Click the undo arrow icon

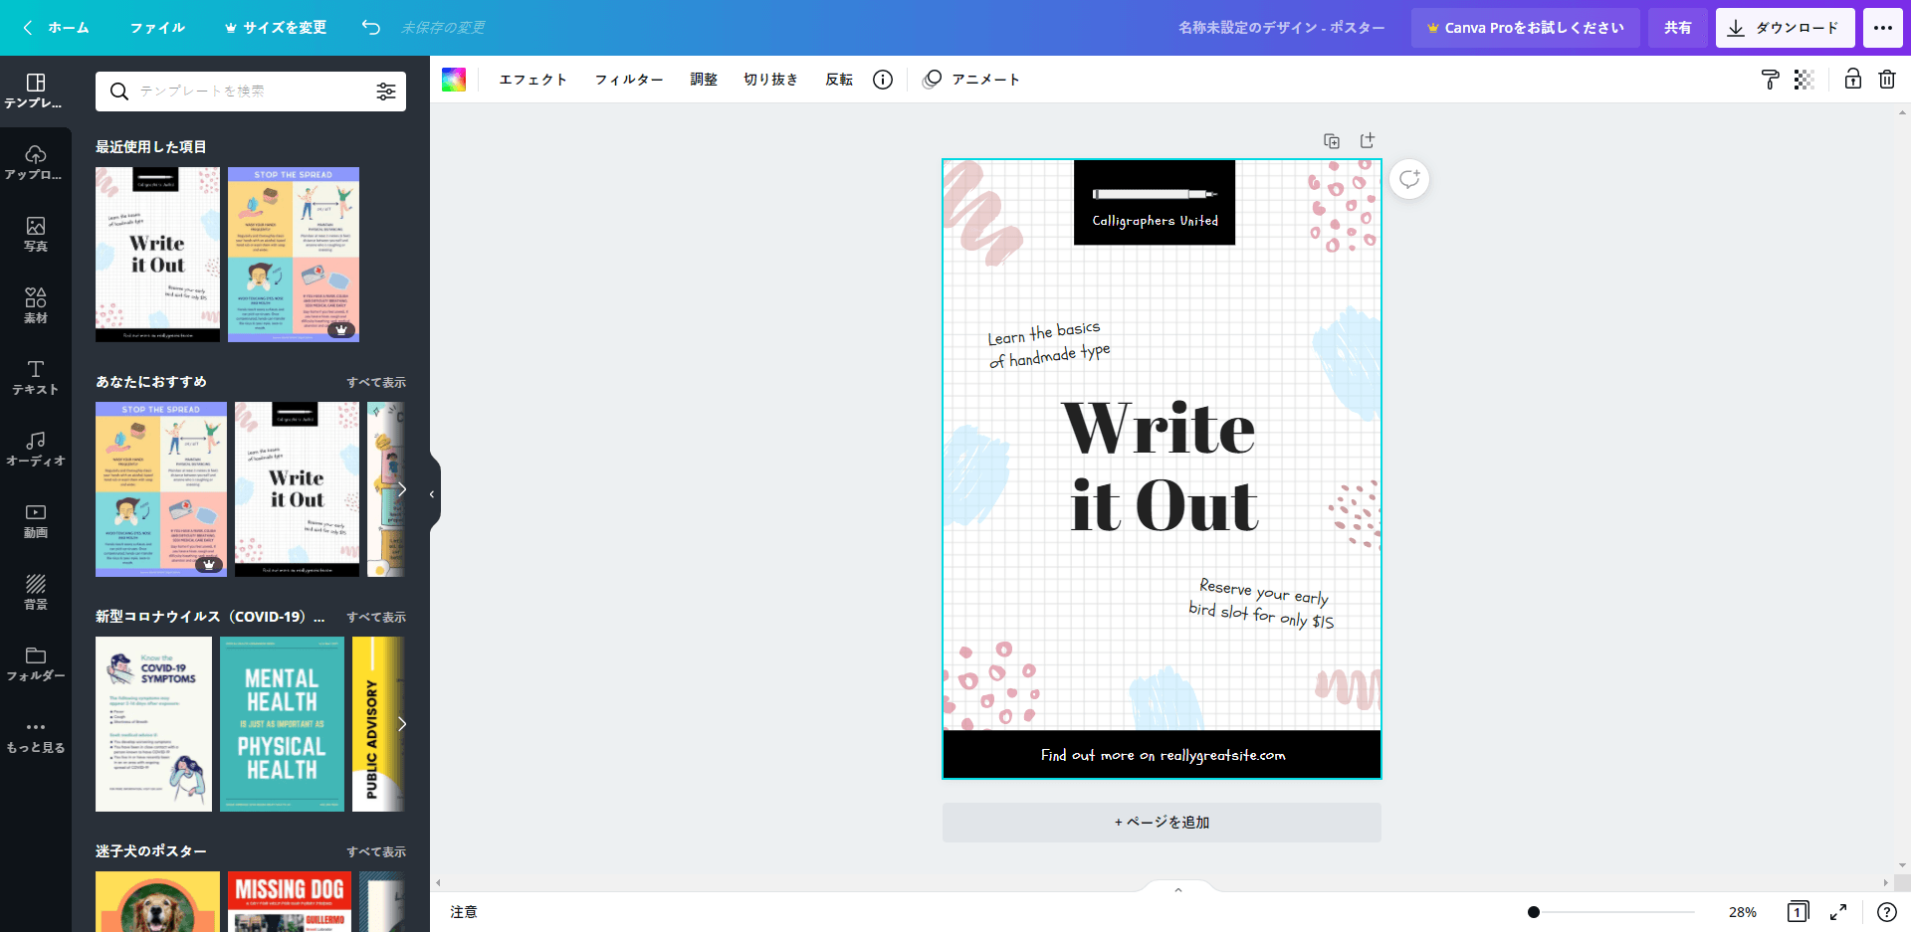click(x=371, y=28)
